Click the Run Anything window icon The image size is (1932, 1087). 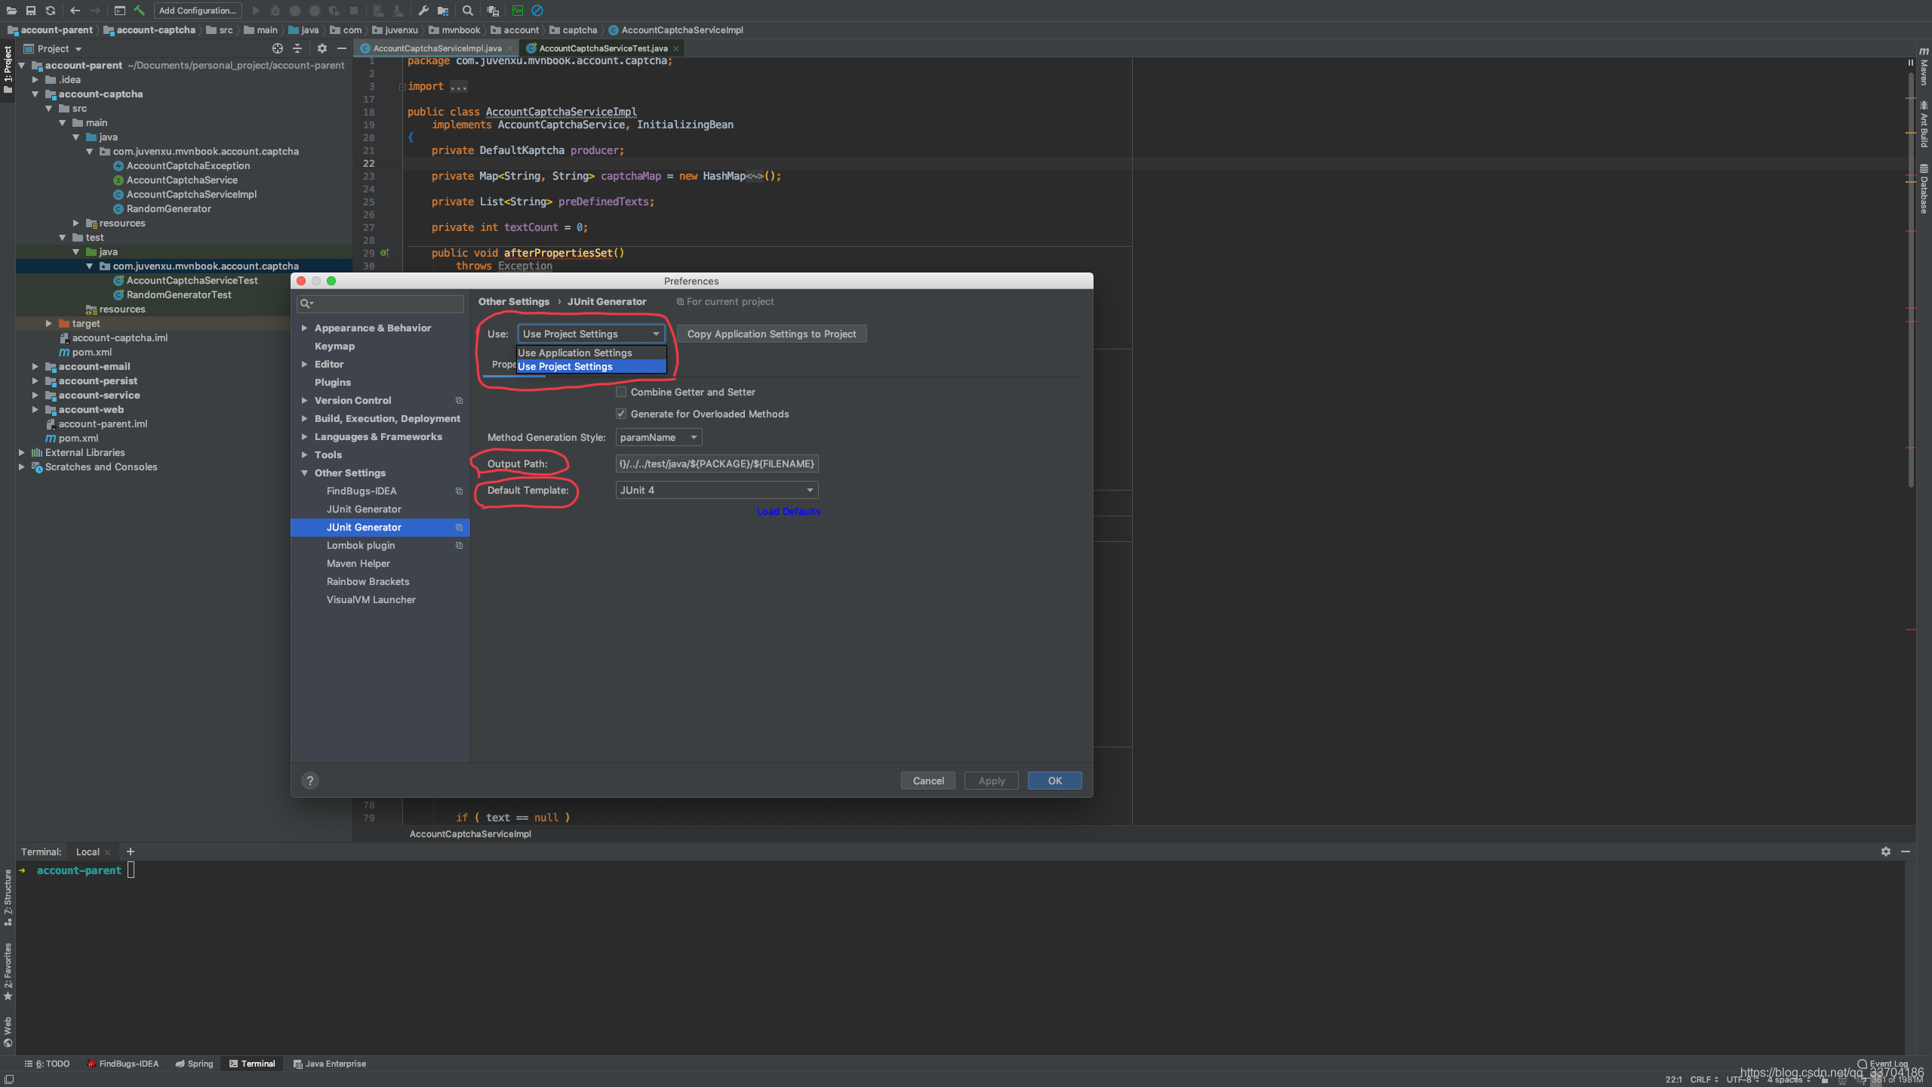click(x=120, y=11)
